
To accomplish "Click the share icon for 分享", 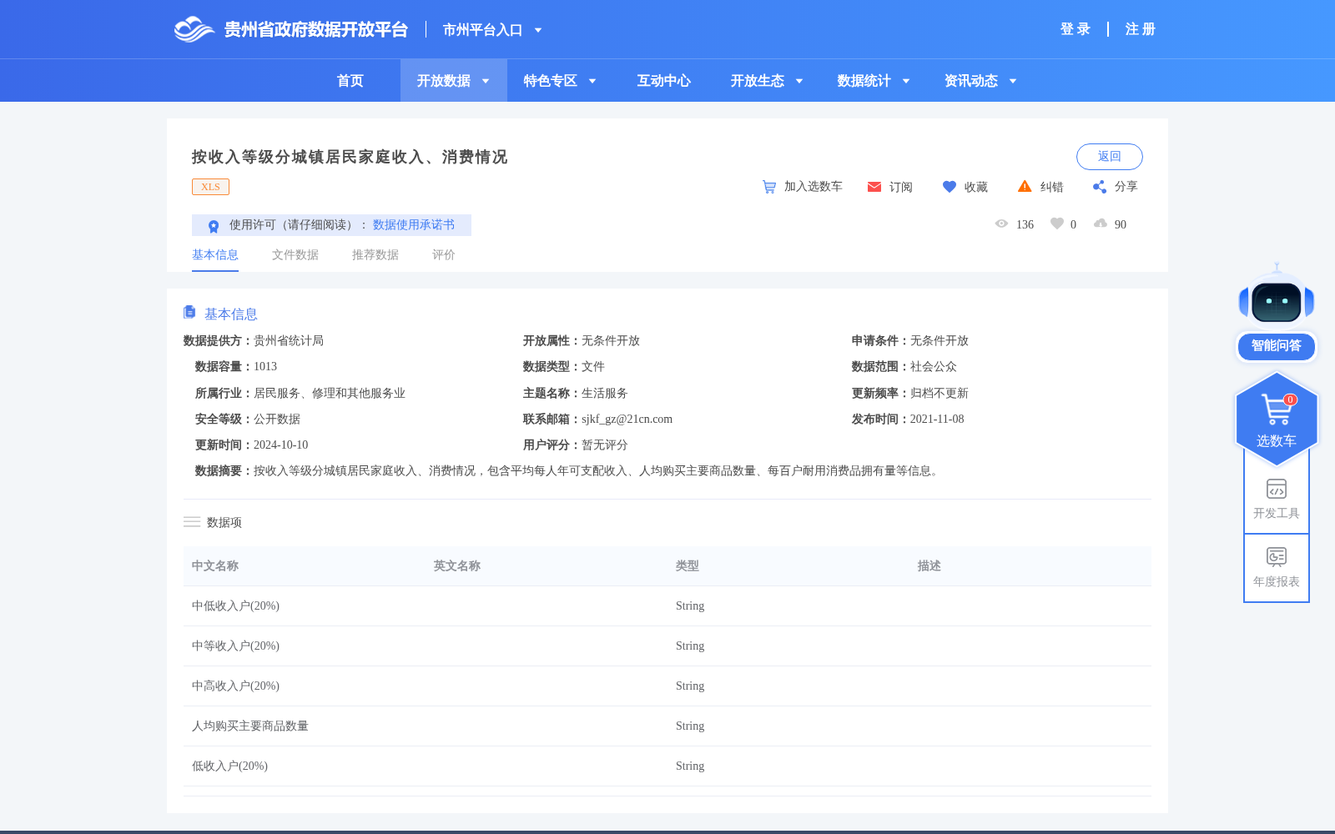I will point(1100,187).
